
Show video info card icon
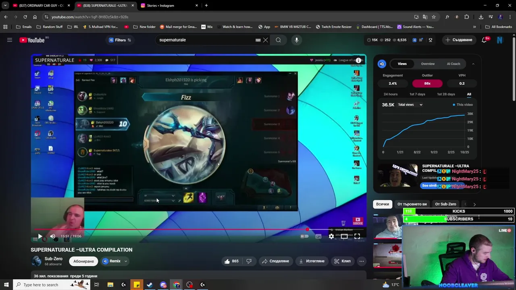click(x=358, y=60)
